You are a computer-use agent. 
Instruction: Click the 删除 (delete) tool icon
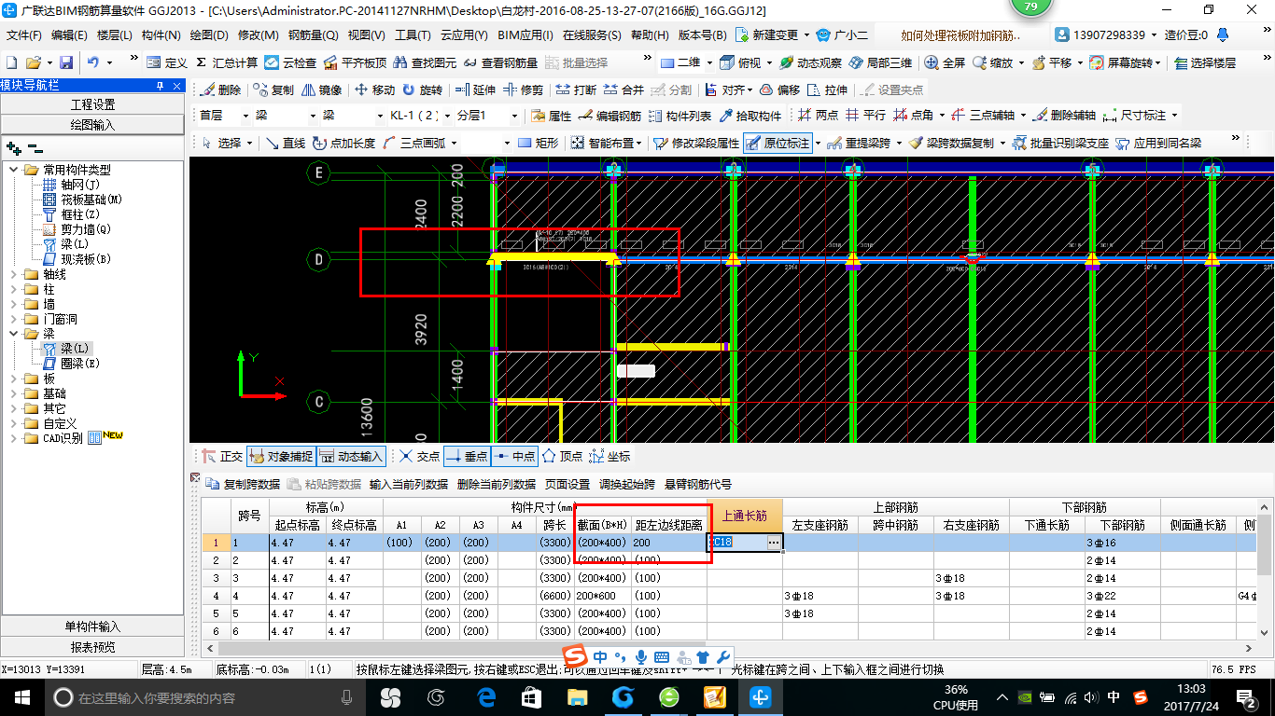(220, 90)
